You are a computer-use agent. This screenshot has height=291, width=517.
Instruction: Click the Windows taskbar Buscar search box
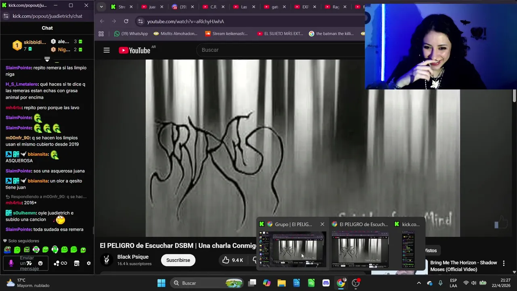pos(208,283)
